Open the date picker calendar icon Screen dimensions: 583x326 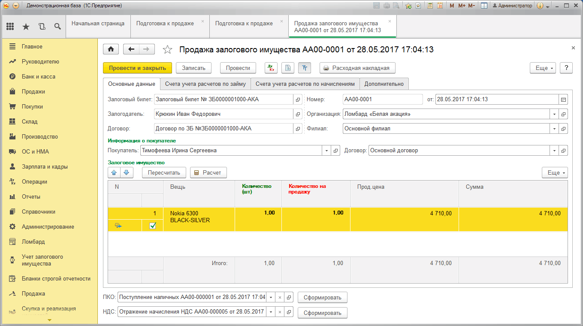[x=563, y=100]
